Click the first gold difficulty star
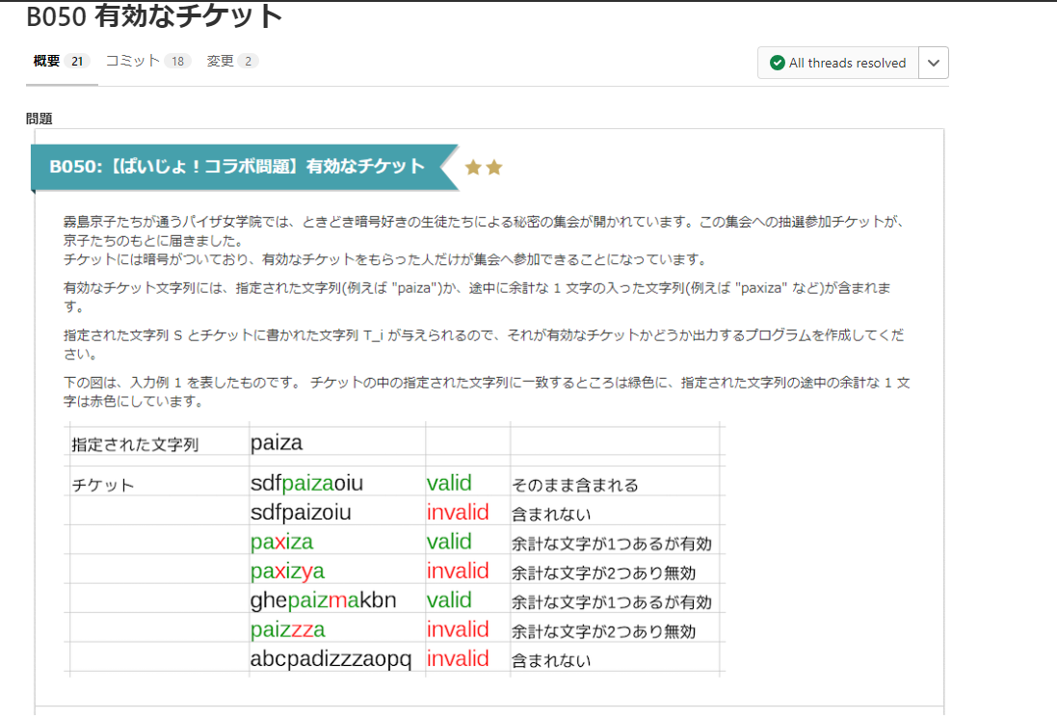The height and width of the screenshot is (719, 1057). [x=473, y=168]
